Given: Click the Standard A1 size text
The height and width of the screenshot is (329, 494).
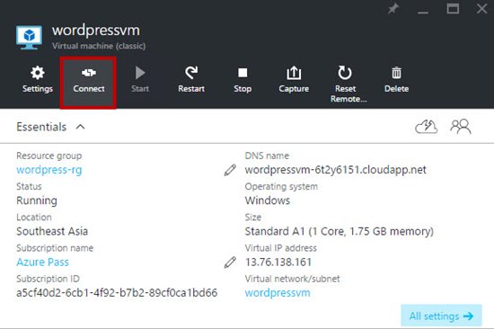Looking at the screenshot, I should tap(340, 232).
